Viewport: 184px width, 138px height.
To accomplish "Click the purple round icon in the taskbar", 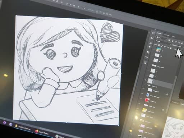I will (x=5, y=123).
